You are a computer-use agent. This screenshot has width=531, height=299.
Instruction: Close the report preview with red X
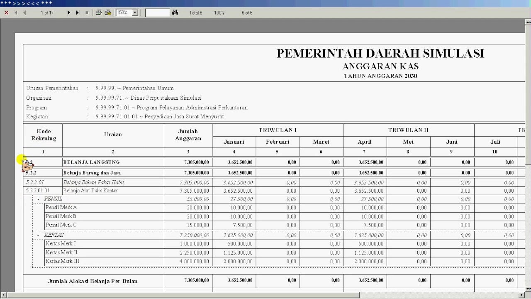click(6, 13)
